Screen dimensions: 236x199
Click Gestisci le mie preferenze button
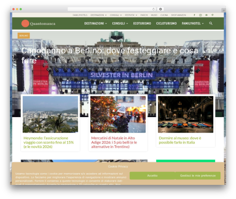point(198,175)
